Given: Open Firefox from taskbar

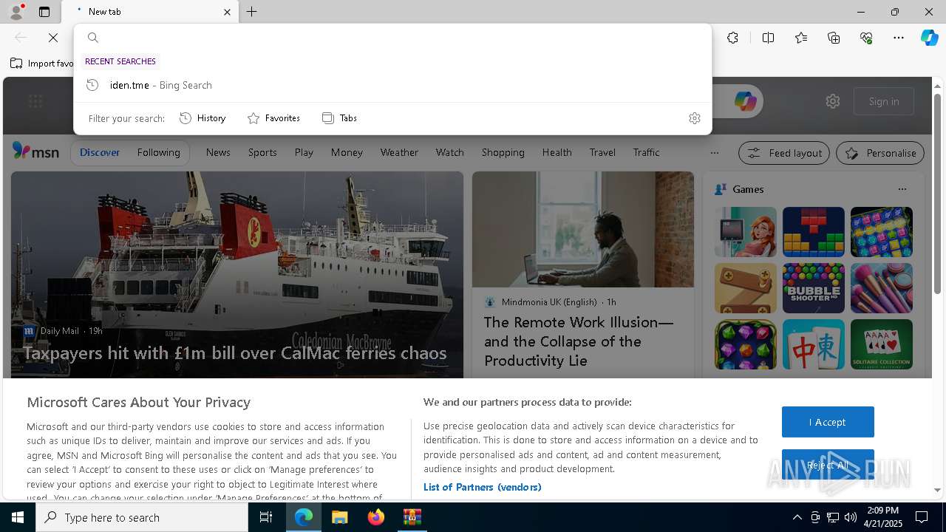Looking at the screenshot, I should (376, 517).
